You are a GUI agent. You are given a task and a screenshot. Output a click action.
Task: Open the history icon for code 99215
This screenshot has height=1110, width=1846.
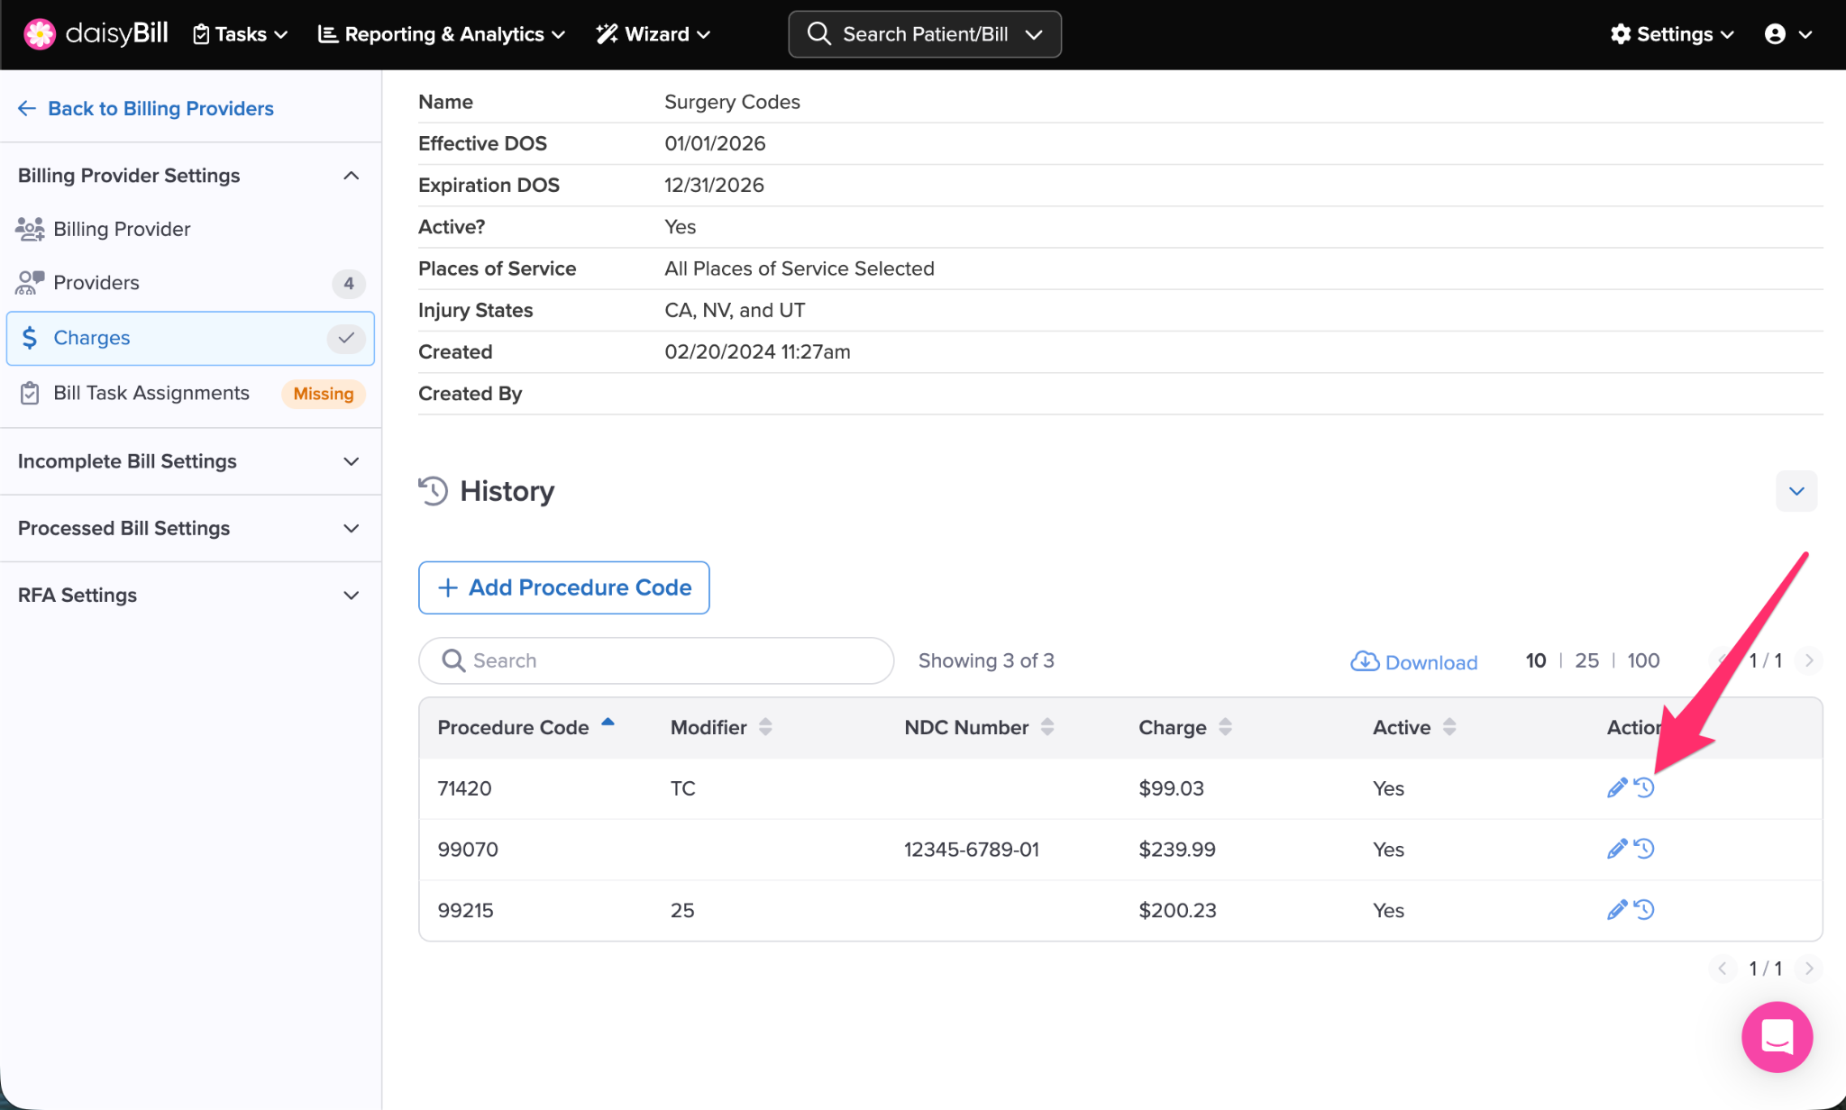tap(1645, 910)
